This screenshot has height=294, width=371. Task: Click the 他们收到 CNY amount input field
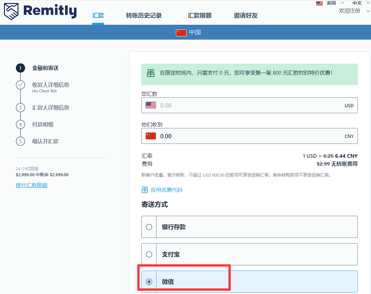250,136
